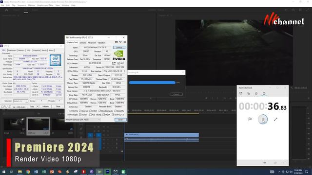
Task: Toggle the Vulkan checkbox
Action: (80, 115)
